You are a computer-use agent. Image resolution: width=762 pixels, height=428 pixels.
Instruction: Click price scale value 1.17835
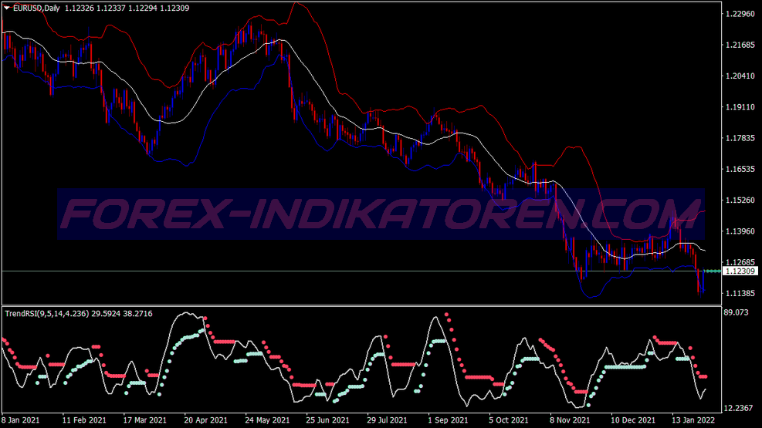[740, 138]
